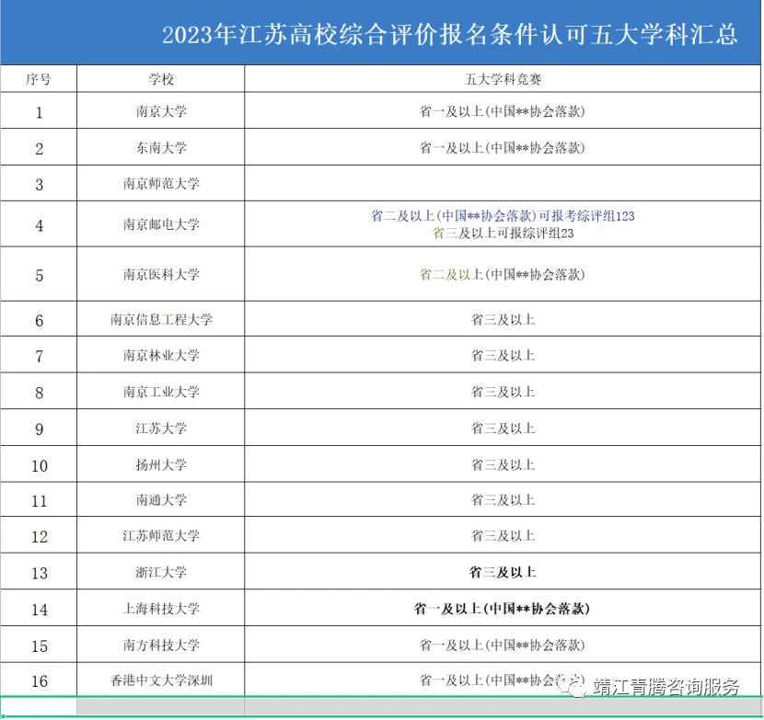Select the 省二及以上 requirement in 南京医科大学 row
The width and height of the screenshot is (764, 720).
[x=503, y=275]
